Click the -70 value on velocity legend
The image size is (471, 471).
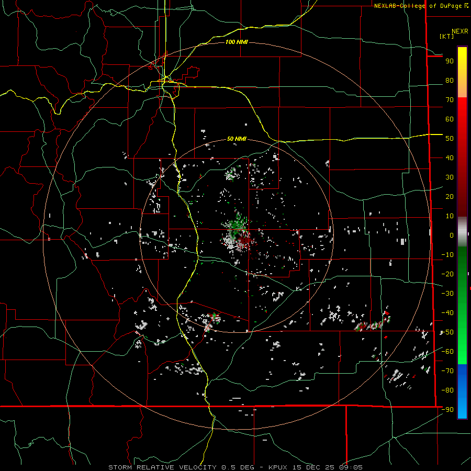(447, 371)
